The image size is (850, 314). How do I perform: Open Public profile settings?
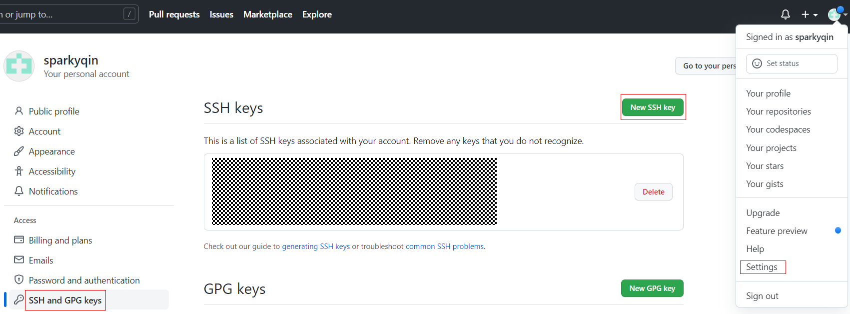(x=53, y=111)
